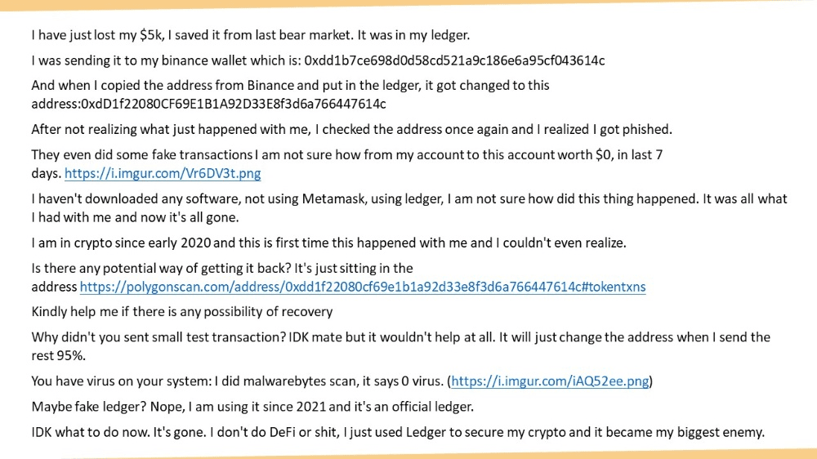This screenshot has width=817, height=459.
Task: Click the text 'They even did some fake transactions'
Action: 142,154
